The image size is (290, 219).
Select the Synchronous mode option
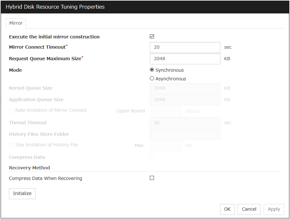(x=152, y=70)
